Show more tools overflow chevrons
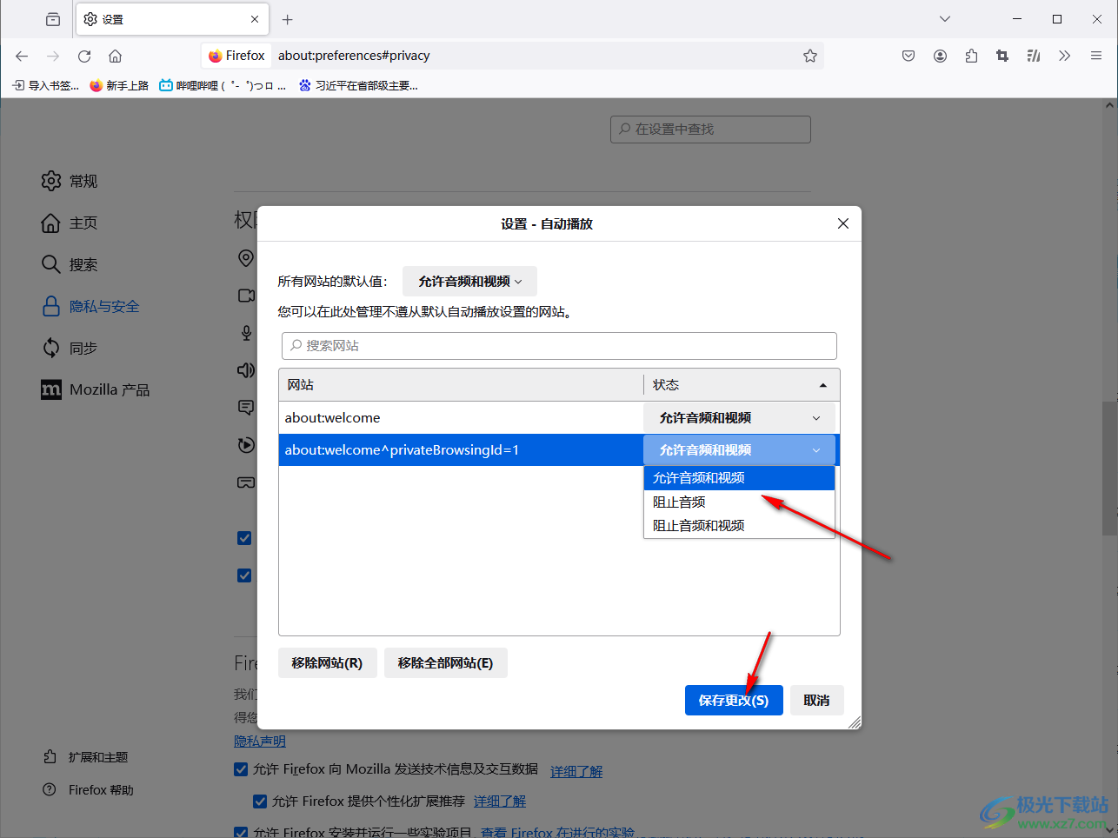 (x=1065, y=56)
